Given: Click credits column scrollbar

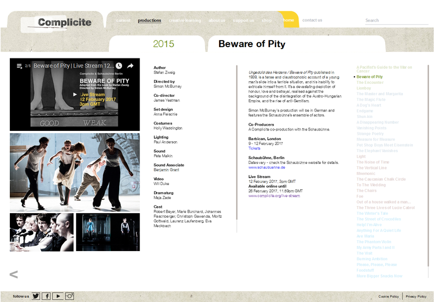Looking at the screenshot, I should click(237, 143).
